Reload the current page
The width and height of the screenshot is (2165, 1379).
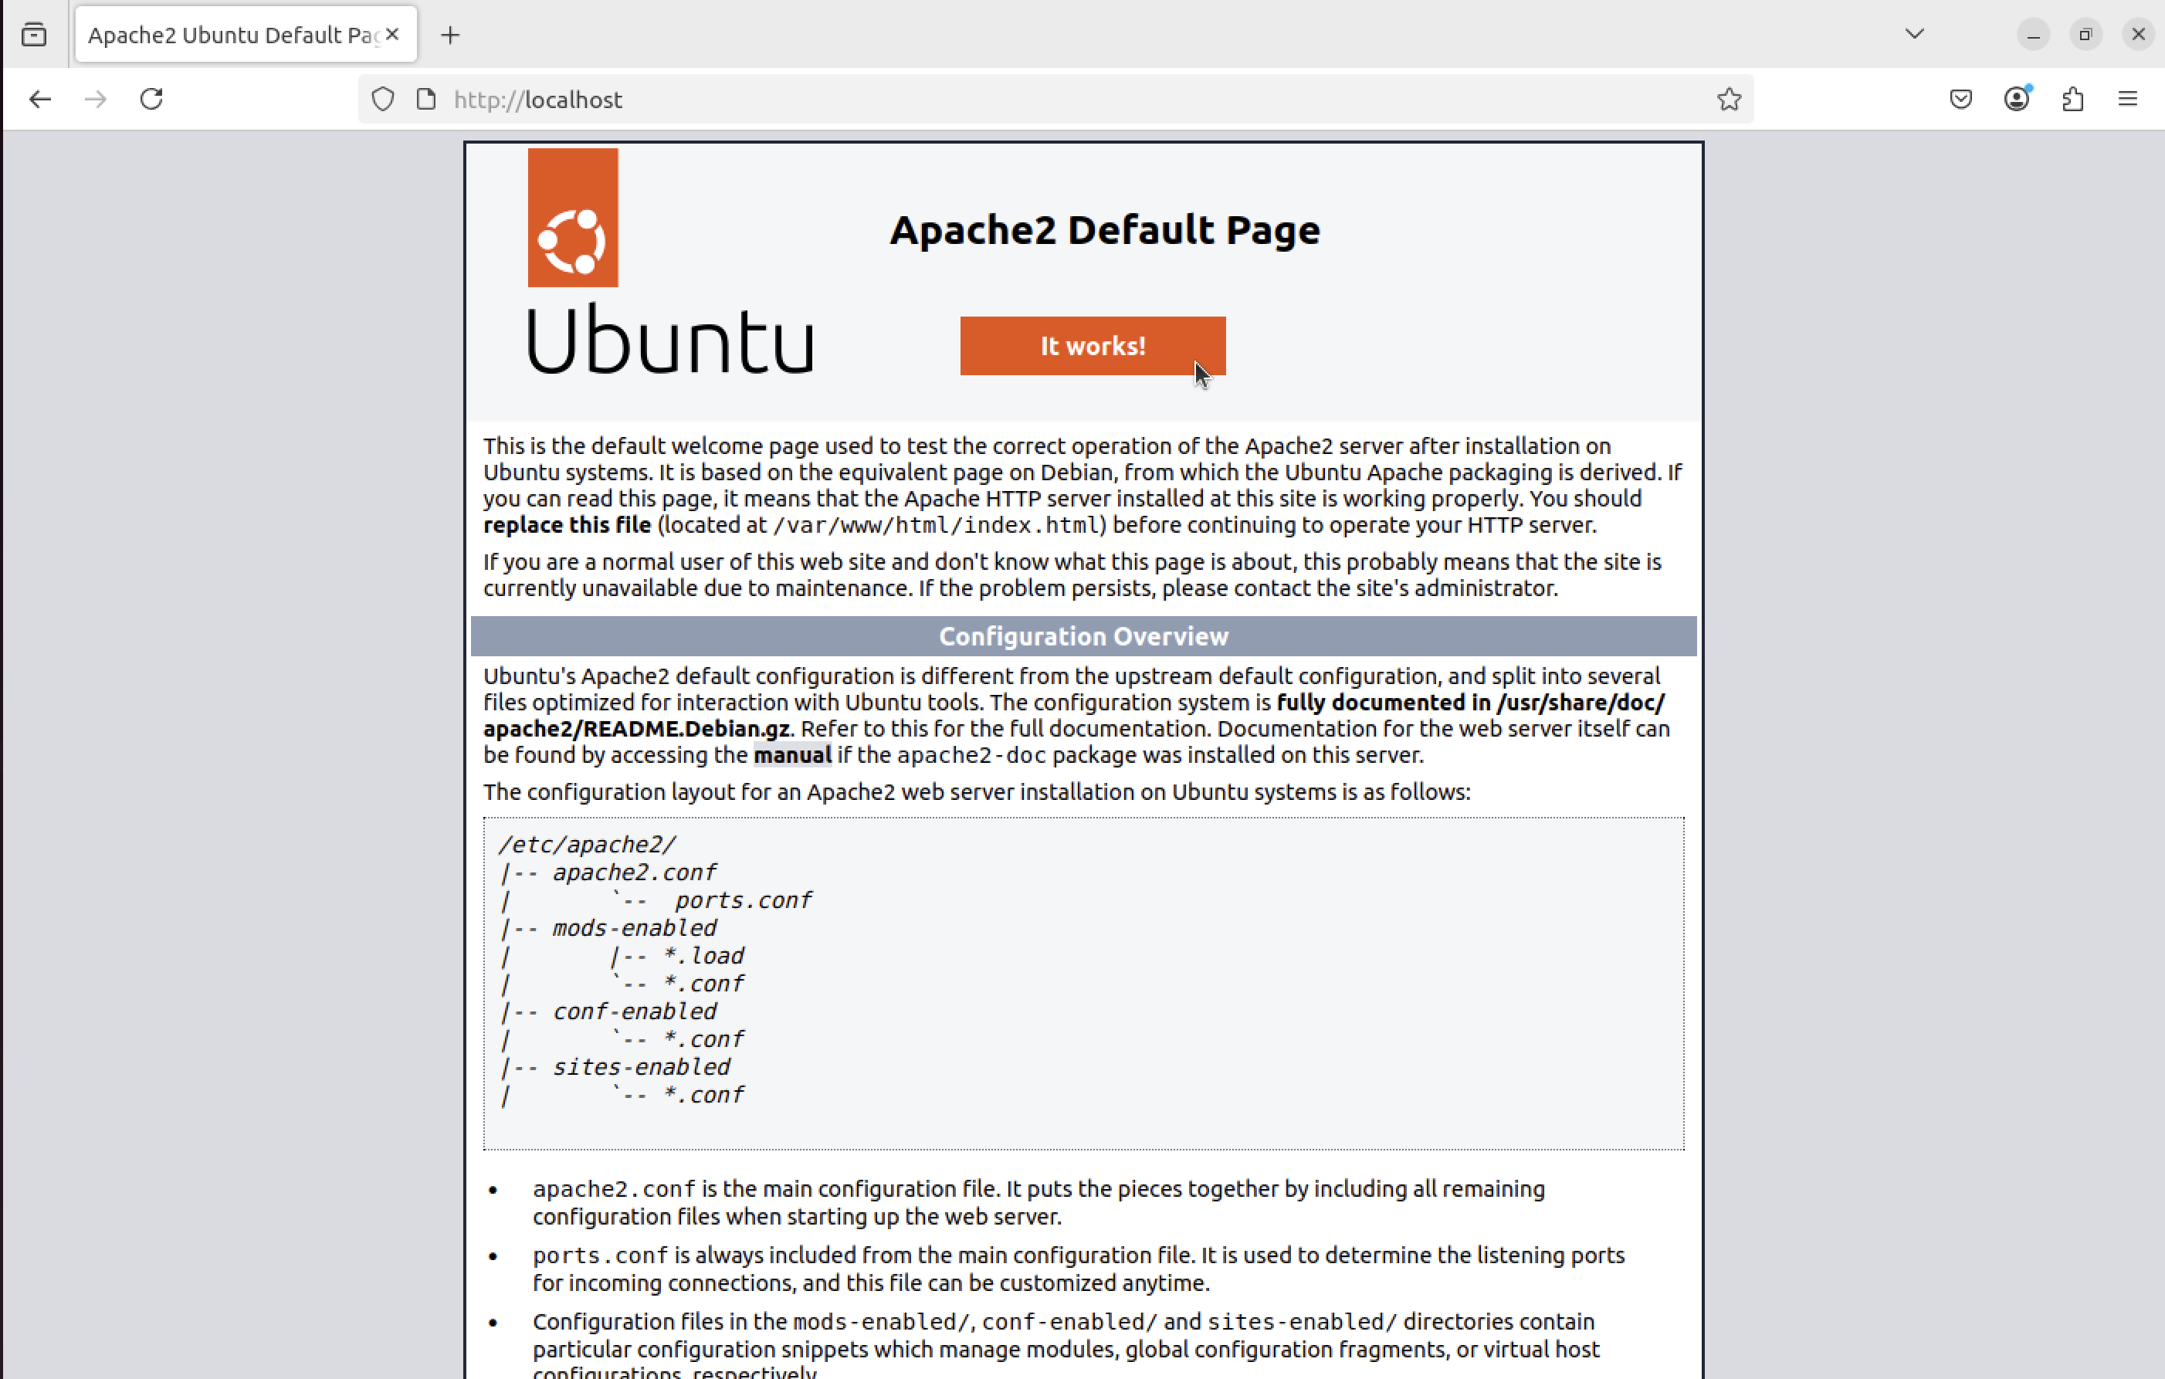(151, 99)
